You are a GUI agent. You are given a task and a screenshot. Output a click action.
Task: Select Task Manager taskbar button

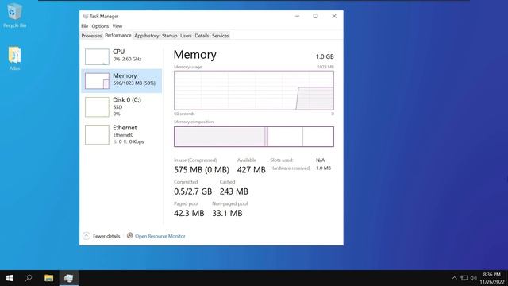69,278
